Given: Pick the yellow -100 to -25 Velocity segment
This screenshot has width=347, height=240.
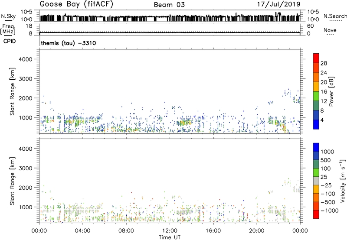Looking at the screenshot, I should pos(316,189).
